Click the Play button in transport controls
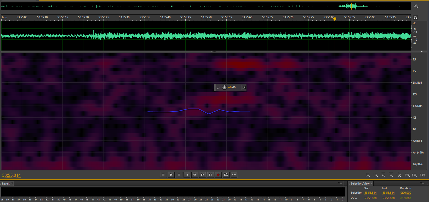Screen dimensions: 429x202 tap(171, 175)
